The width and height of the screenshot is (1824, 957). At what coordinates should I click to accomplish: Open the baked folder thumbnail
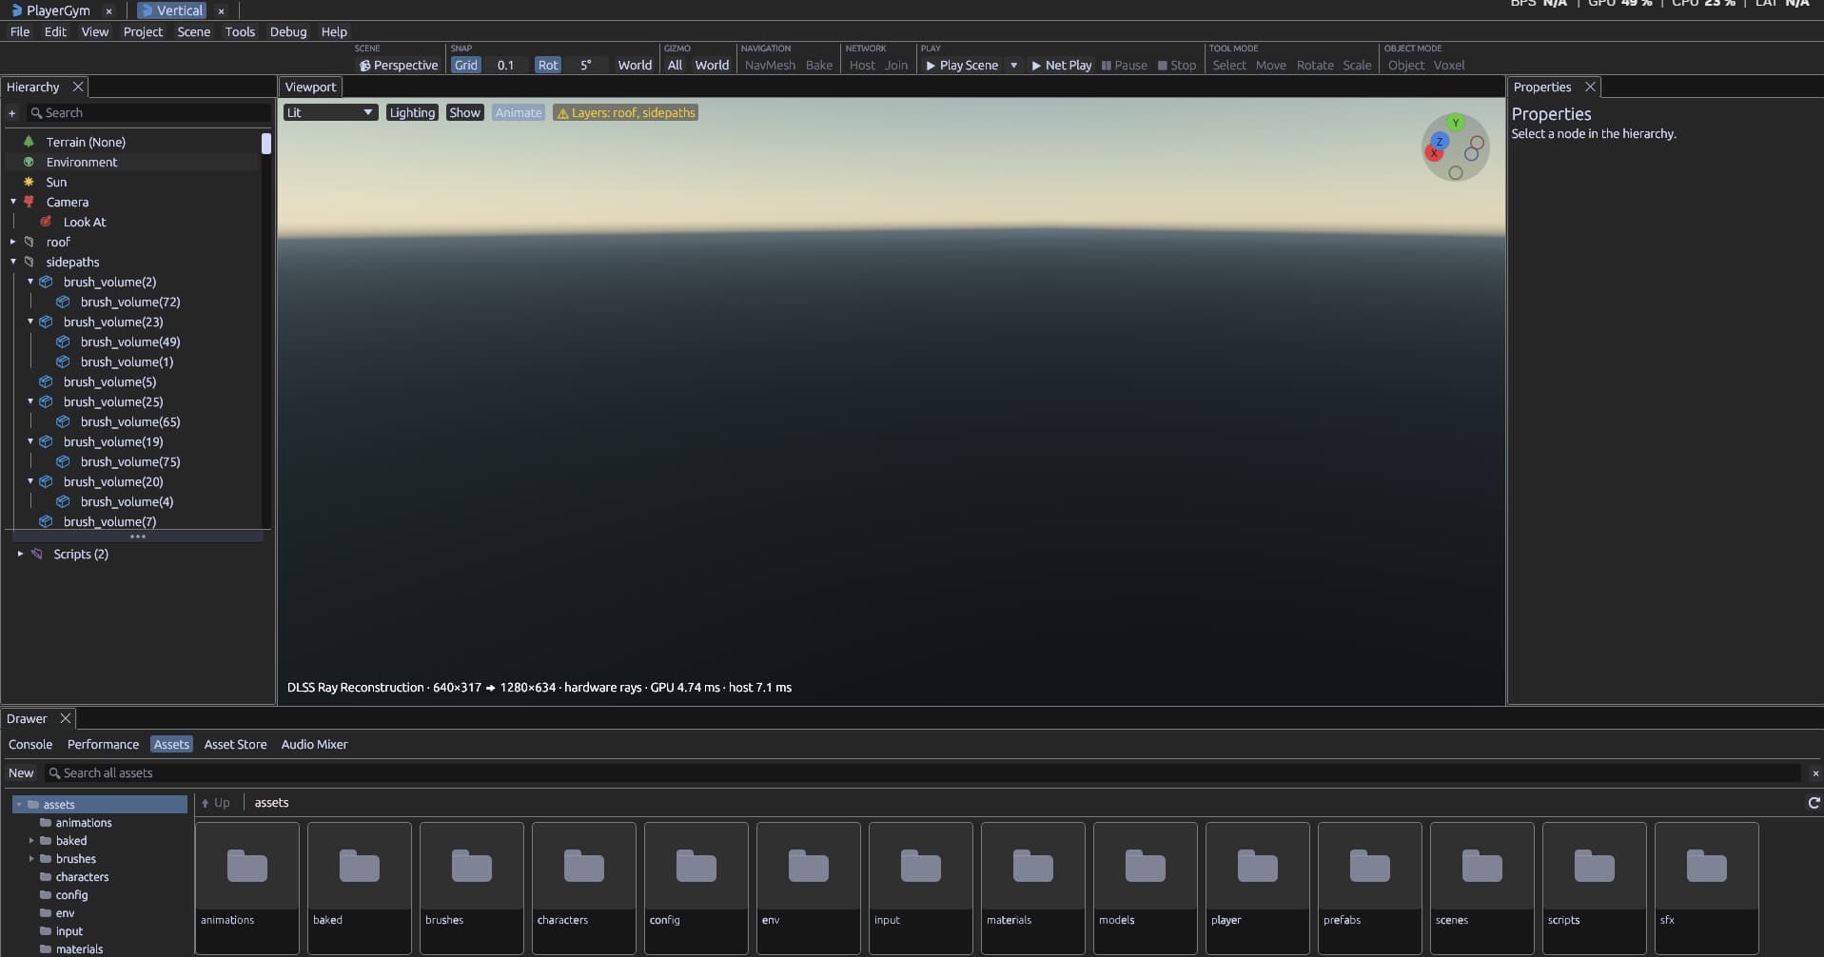pyautogui.click(x=360, y=888)
